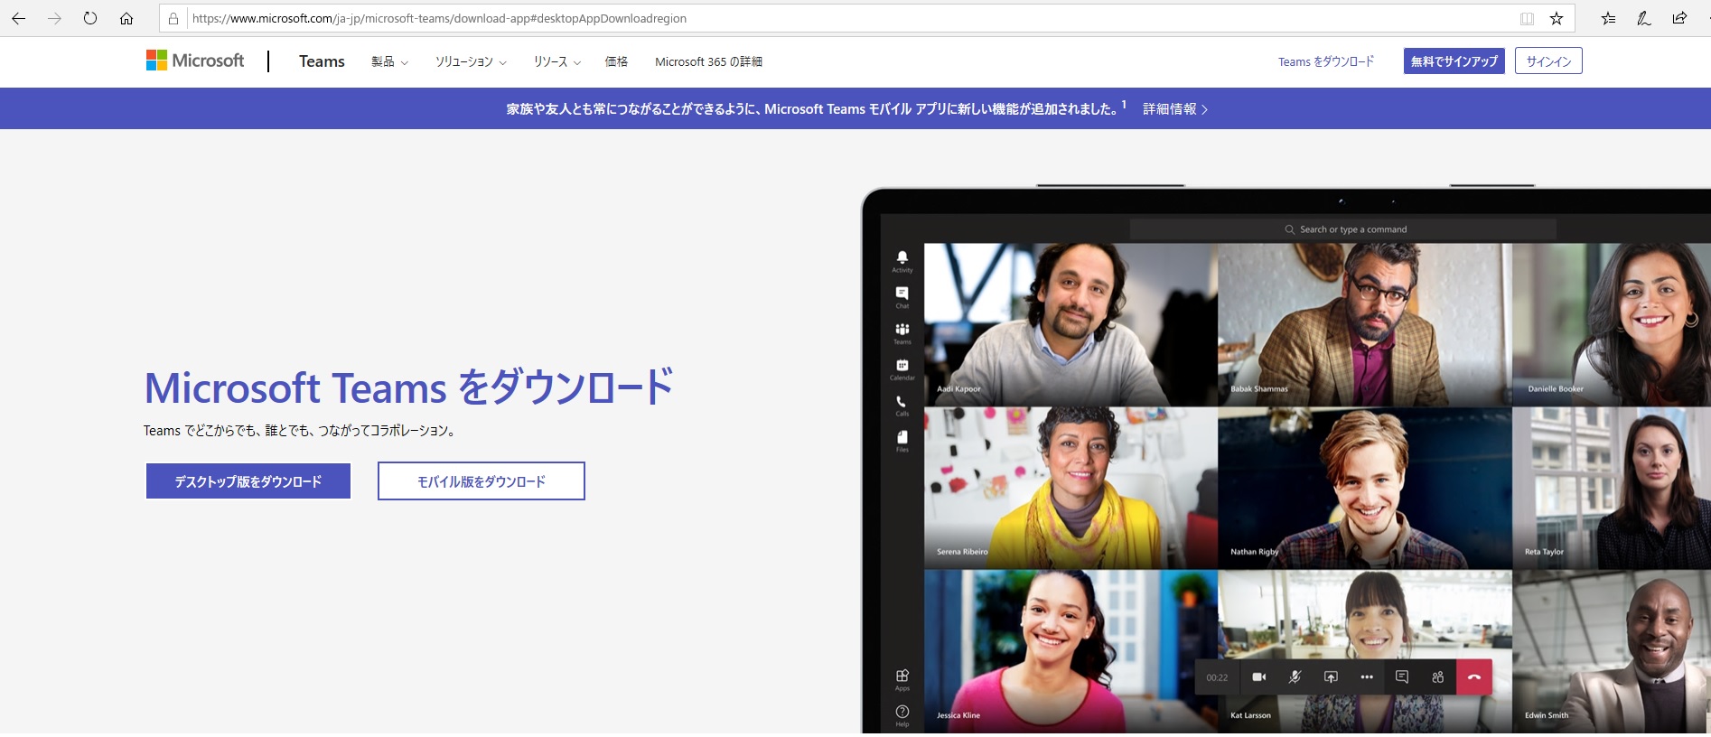
Task: Show conversation icon in call controls
Action: [1402, 676]
